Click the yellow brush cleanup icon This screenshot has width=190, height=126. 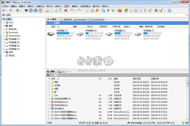tap(161, 11)
